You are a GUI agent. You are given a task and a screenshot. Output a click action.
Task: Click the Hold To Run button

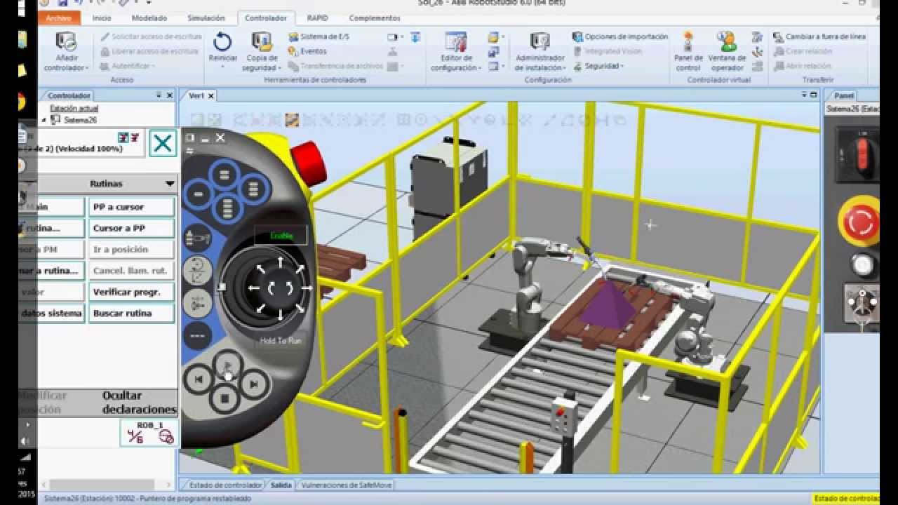pyautogui.click(x=280, y=341)
